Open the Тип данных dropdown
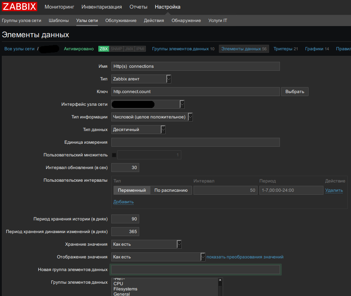351x296 pixels. [x=138, y=130]
